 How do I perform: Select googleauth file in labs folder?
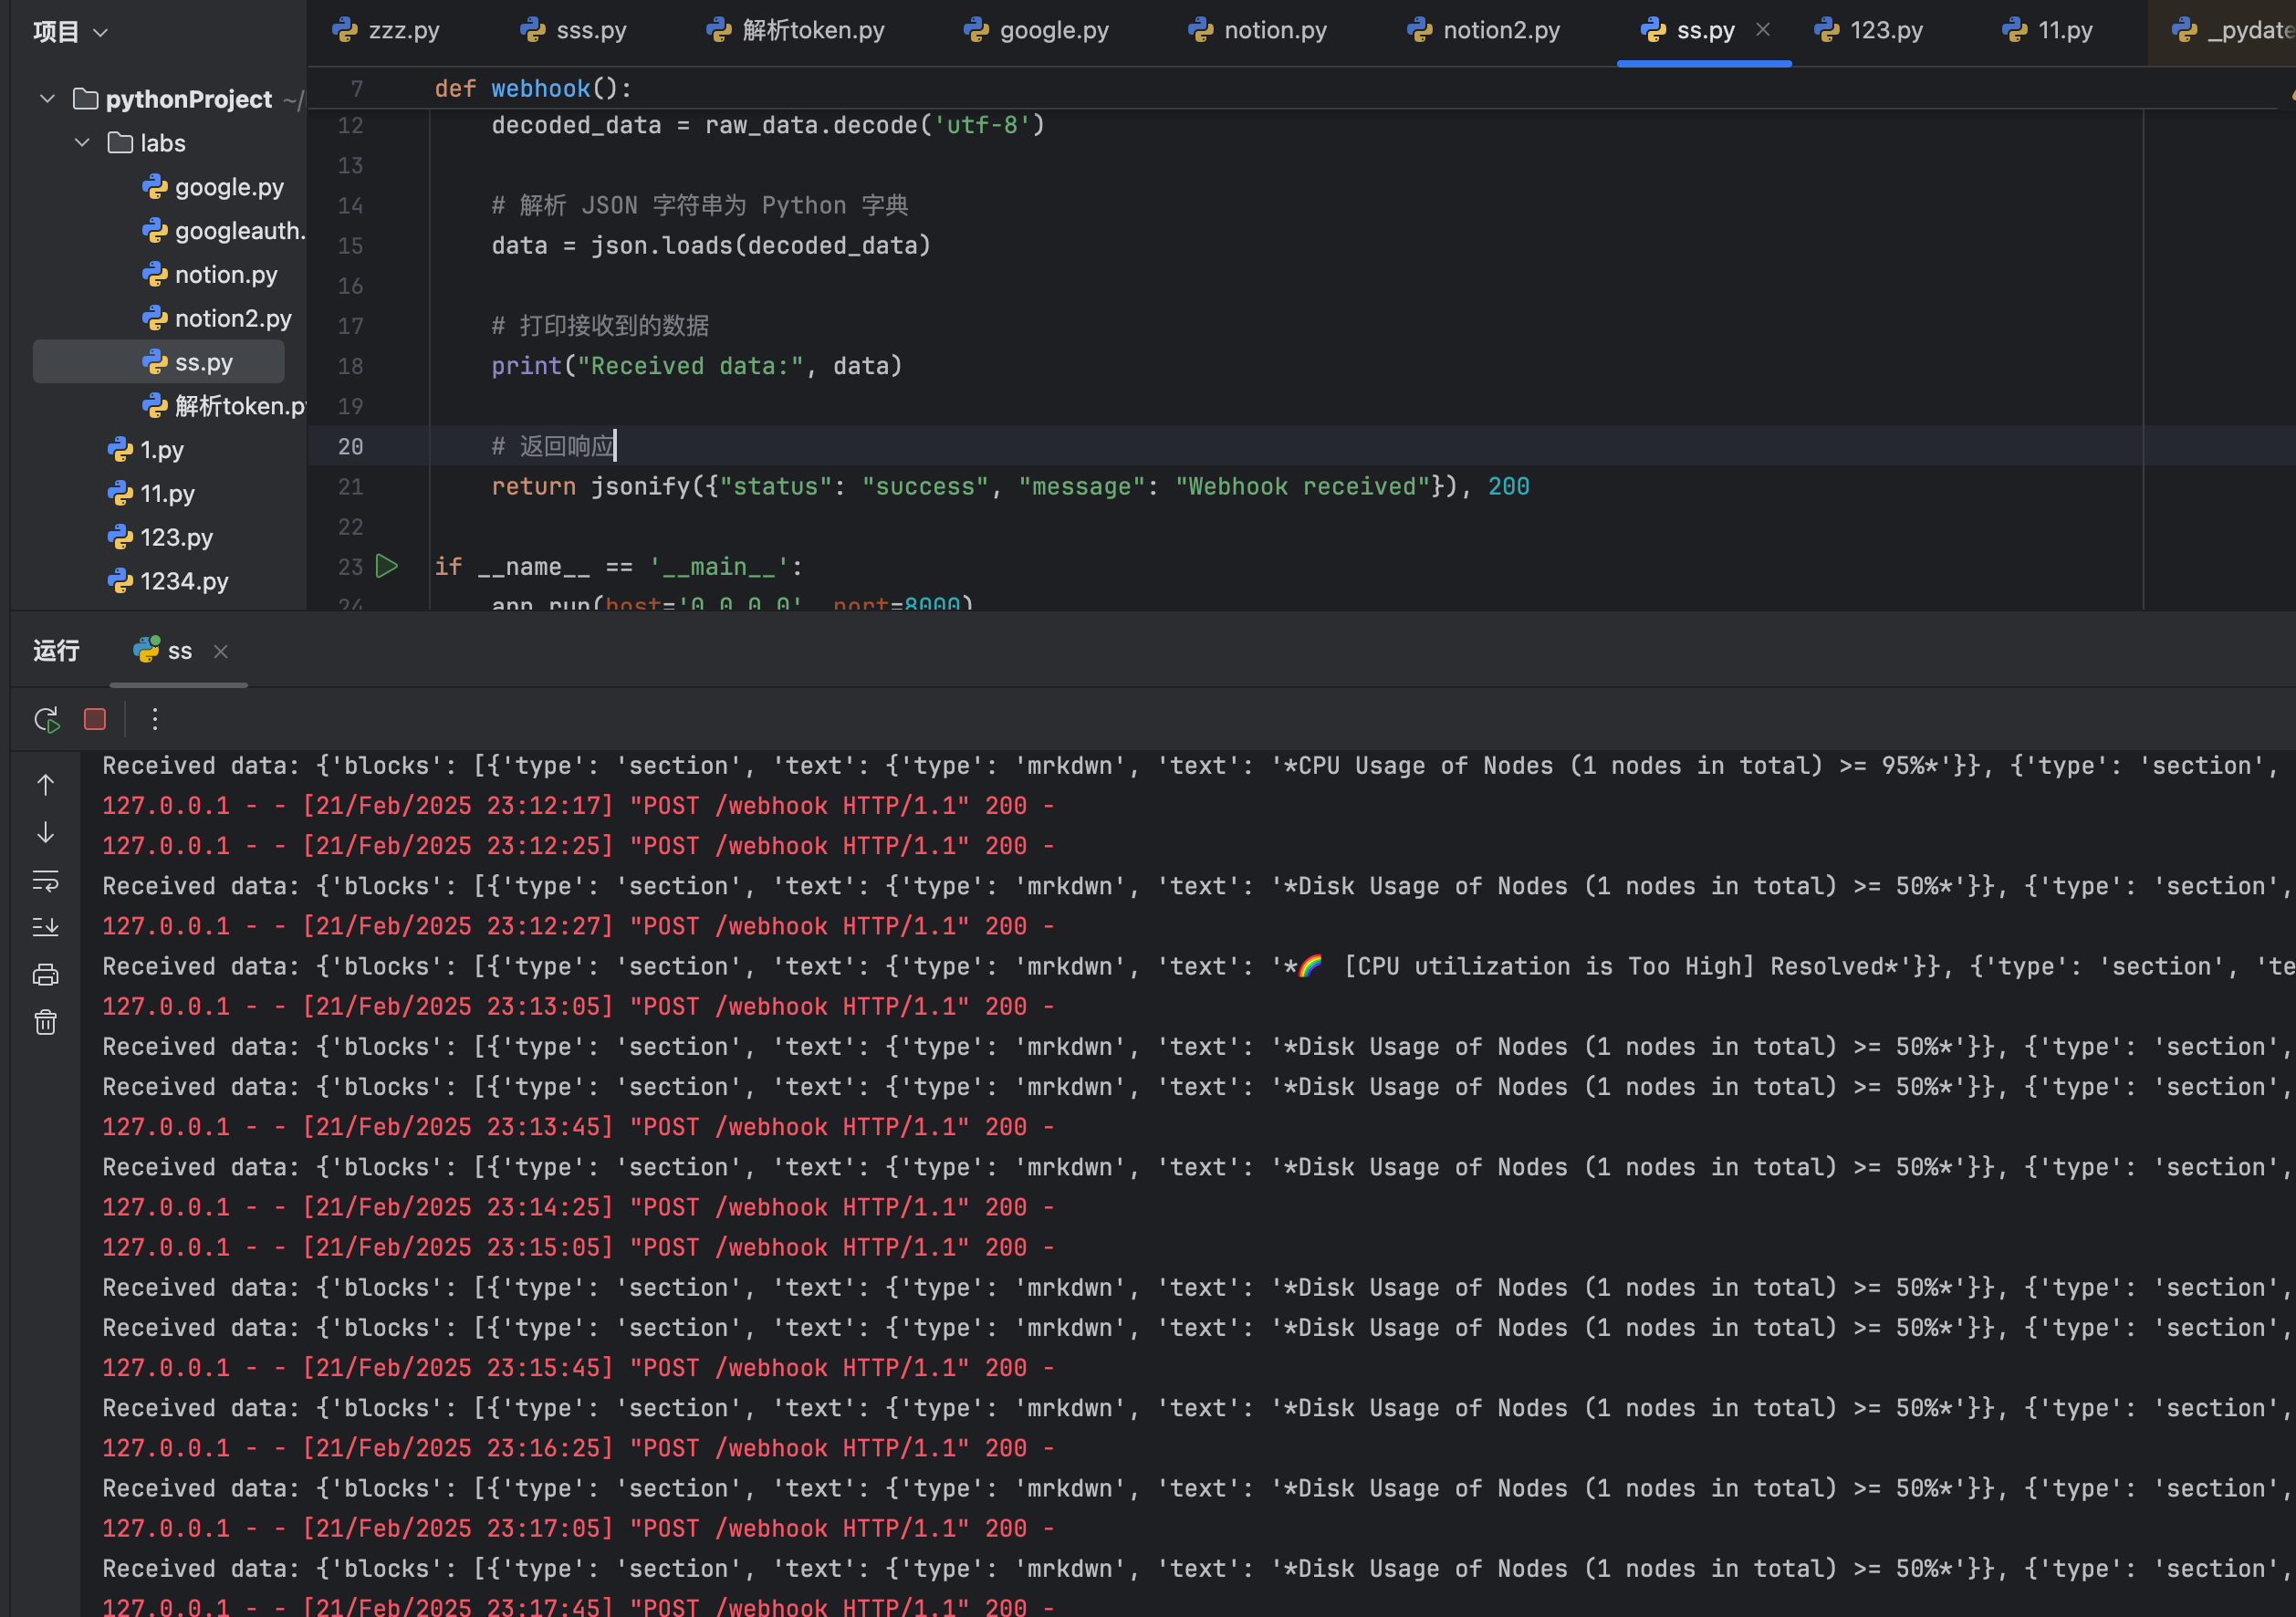[x=225, y=231]
